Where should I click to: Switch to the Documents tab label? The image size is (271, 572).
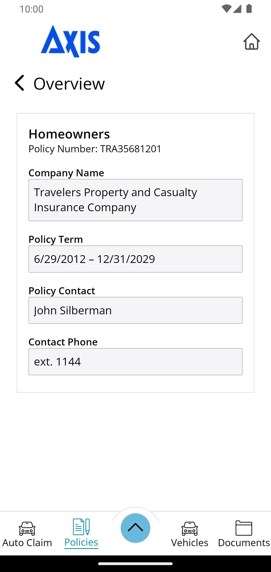pos(244,543)
